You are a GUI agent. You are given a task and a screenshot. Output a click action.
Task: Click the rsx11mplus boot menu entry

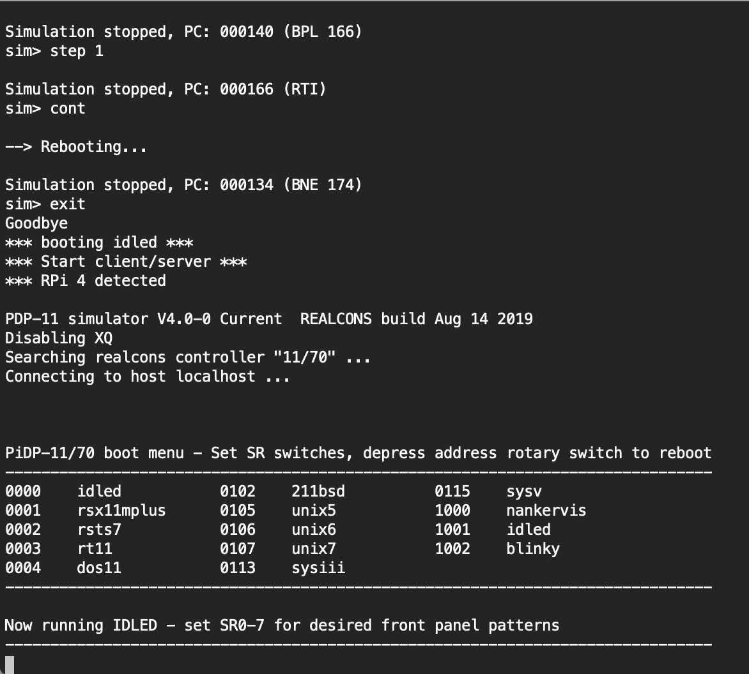(121, 511)
